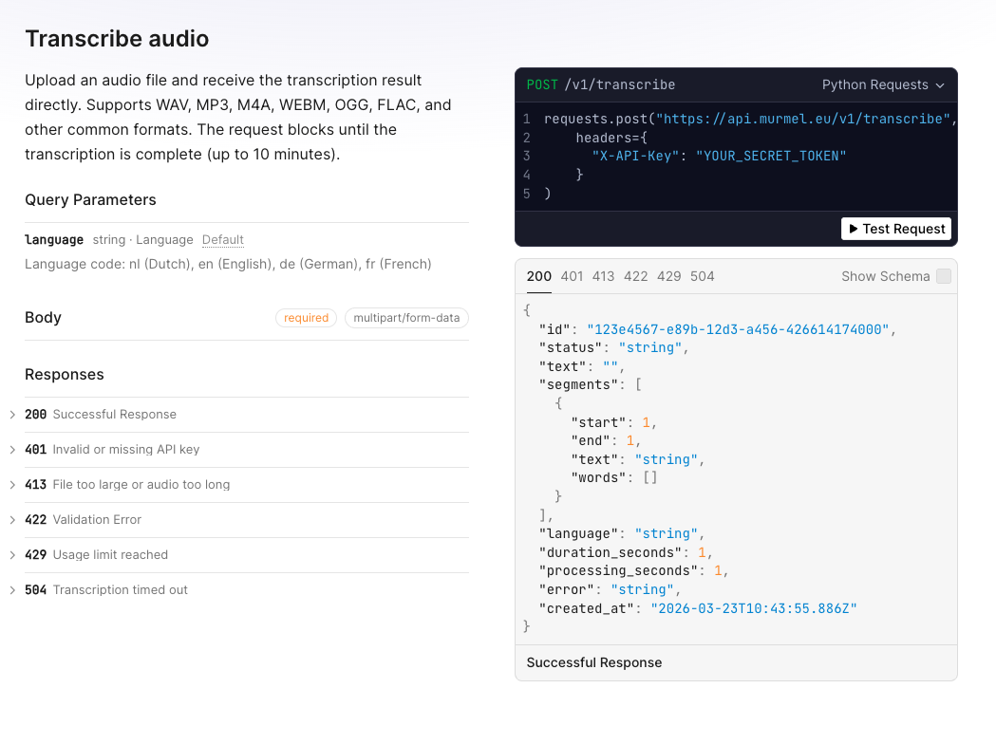Click the required badge in the Body section
The image size is (996, 744).
click(306, 318)
